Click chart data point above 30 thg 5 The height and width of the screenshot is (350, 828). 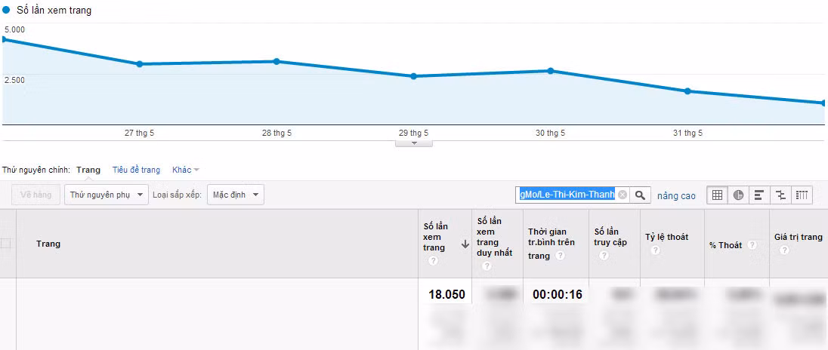pos(550,71)
